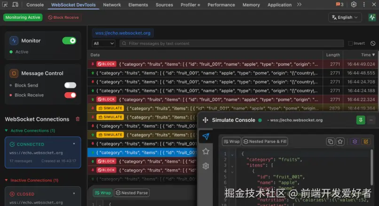Switch to the Network tab
Screen dimensions: 379x206
112,5
